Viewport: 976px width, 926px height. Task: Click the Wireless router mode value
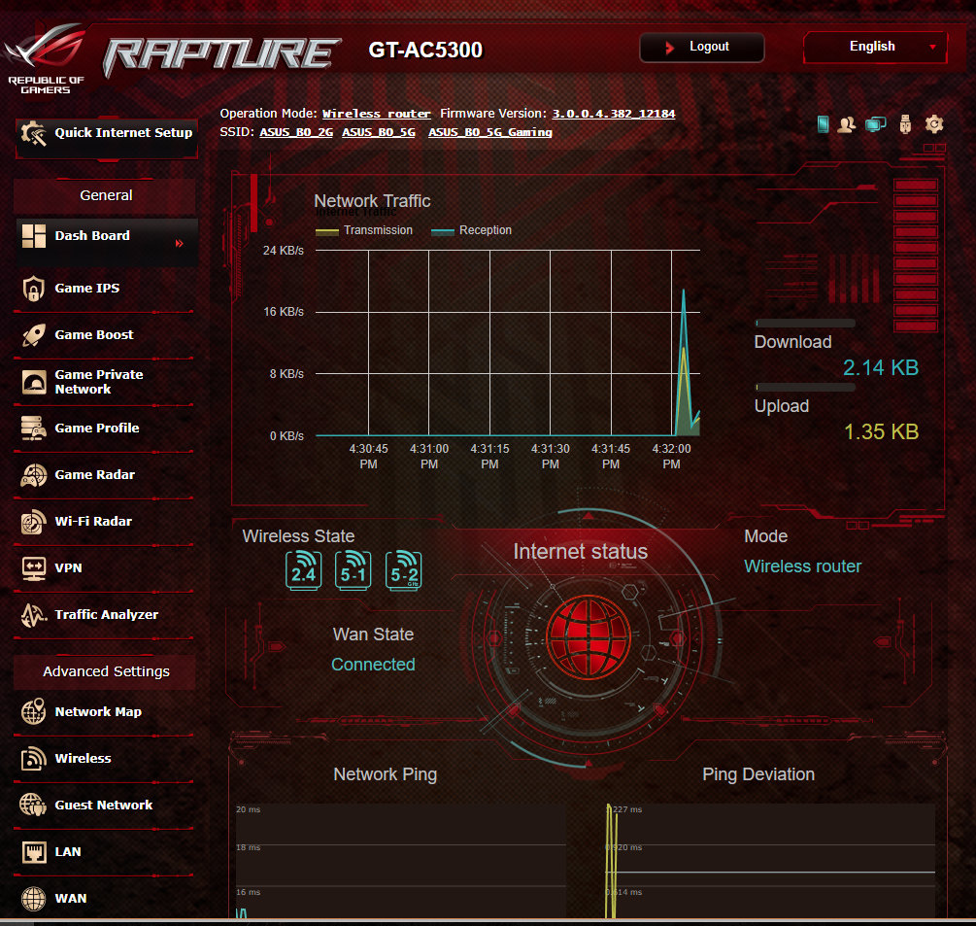(802, 566)
